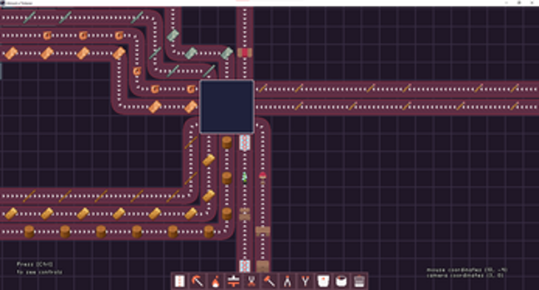This screenshot has height=290, width=539.
Task: Select the press machine tool in hotbar
Action: 234,281
